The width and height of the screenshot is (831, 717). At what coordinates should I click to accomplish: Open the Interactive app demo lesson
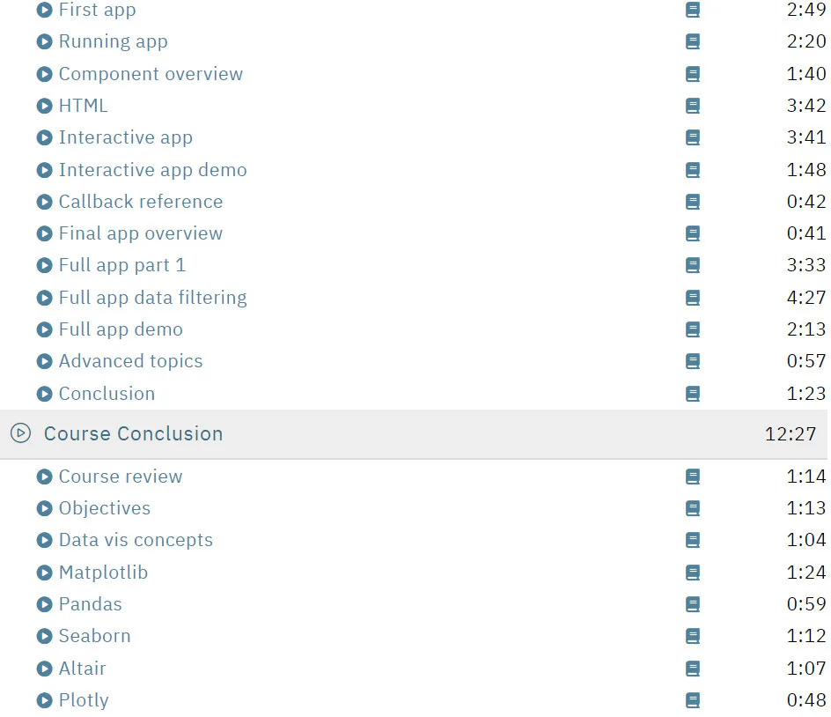(152, 170)
